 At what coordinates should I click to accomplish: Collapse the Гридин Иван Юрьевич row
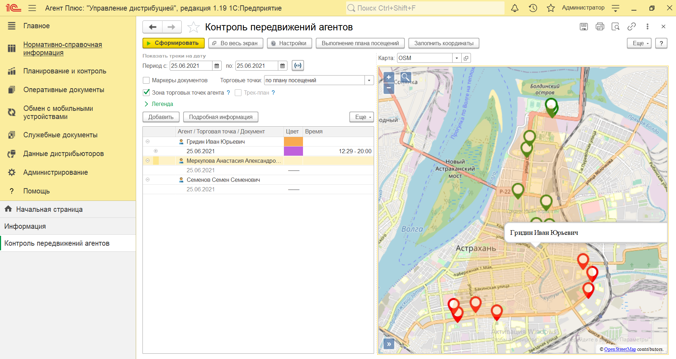pos(148,142)
